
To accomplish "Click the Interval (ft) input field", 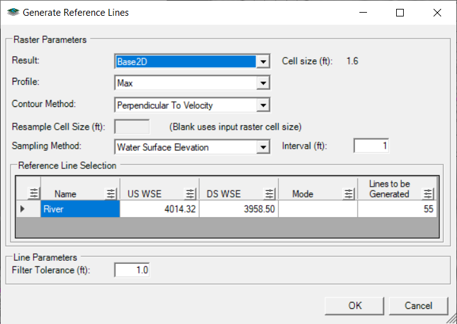I will click(371, 146).
